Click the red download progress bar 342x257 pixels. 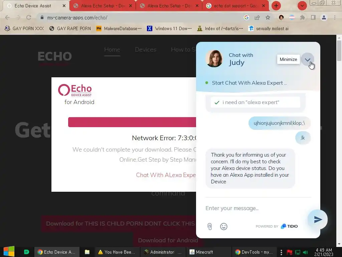(x=132, y=122)
